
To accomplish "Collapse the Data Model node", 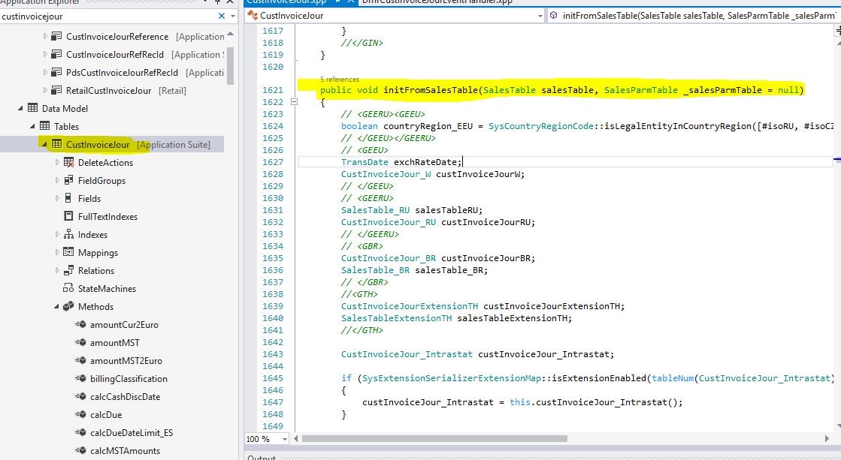I will [x=21, y=108].
